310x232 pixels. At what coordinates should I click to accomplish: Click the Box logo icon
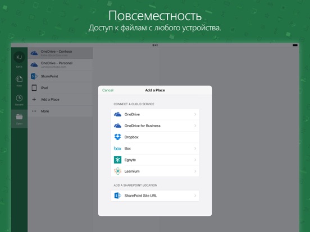click(x=117, y=149)
